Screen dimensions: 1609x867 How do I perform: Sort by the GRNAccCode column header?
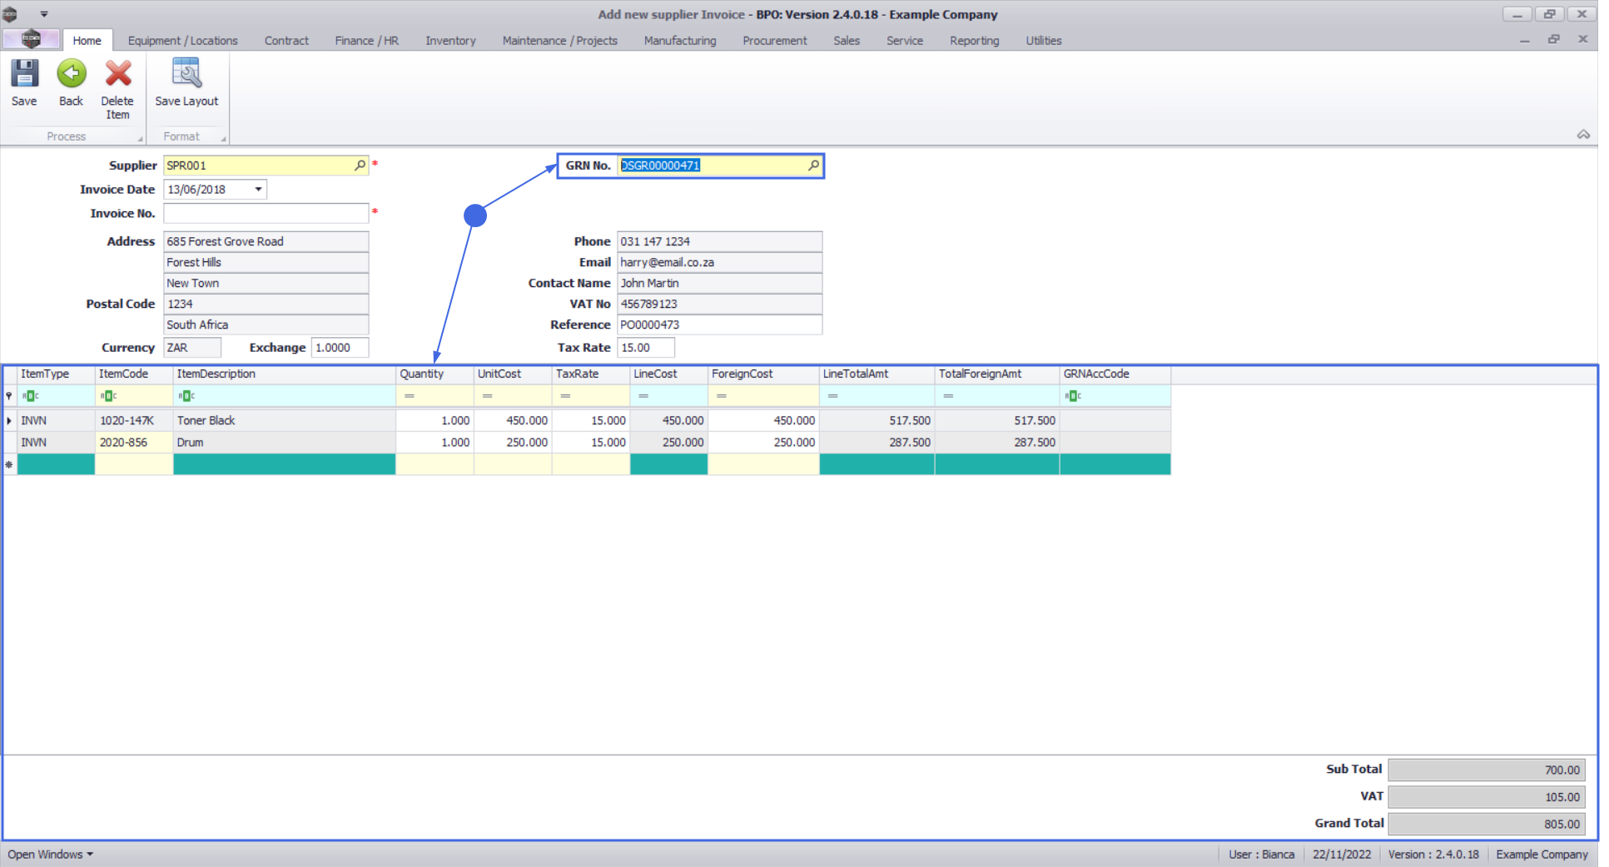click(x=1115, y=374)
